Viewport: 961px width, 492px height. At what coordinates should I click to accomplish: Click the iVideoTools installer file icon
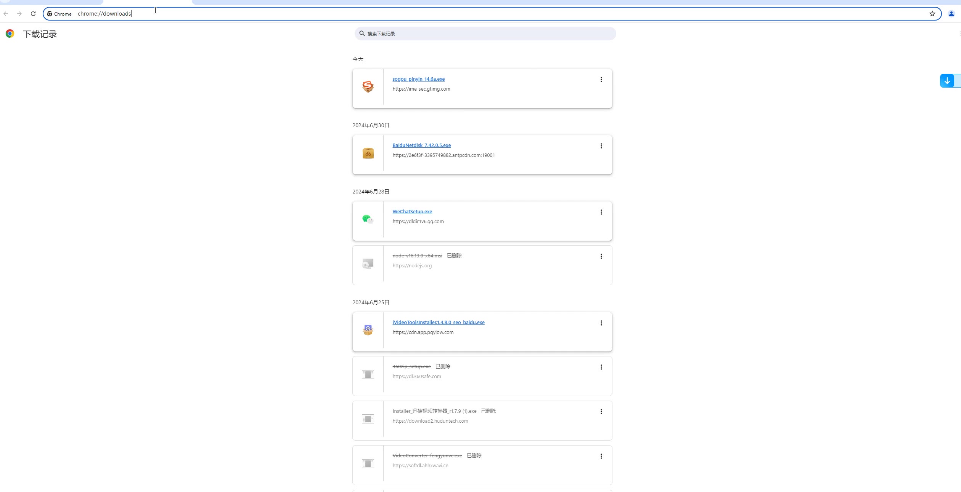(368, 330)
